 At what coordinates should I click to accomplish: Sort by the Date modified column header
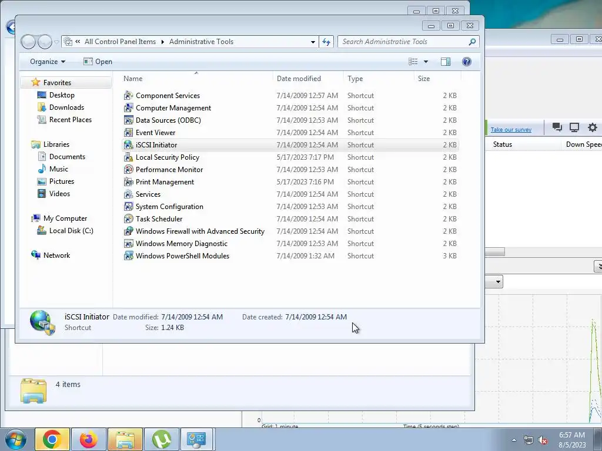pyautogui.click(x=308, y=79)
